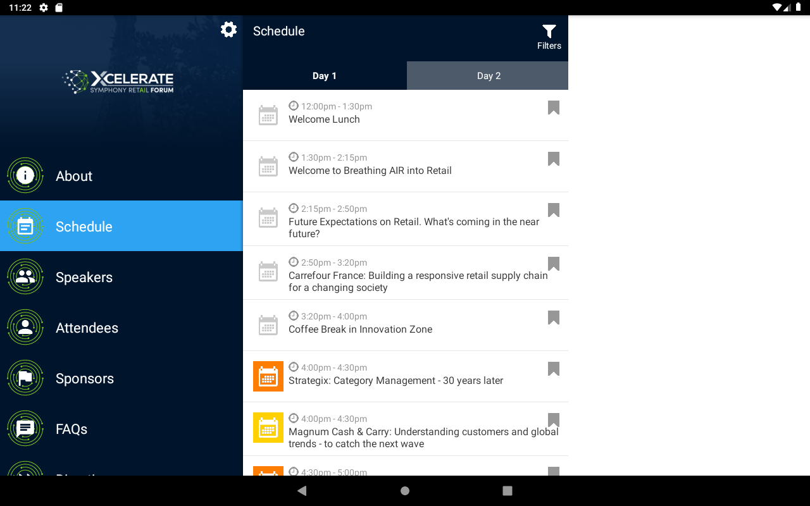Screen dimensions: 810x506
Task: Click calendar icon beside Welcome Lunch
Action: point(268,115)
